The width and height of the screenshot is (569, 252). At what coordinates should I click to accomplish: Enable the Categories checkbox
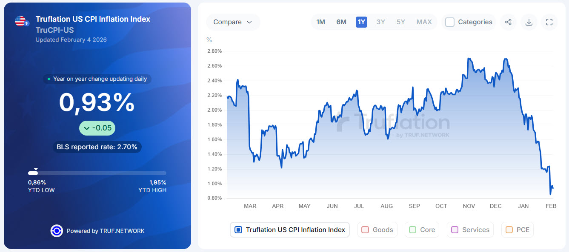[450, 22]
